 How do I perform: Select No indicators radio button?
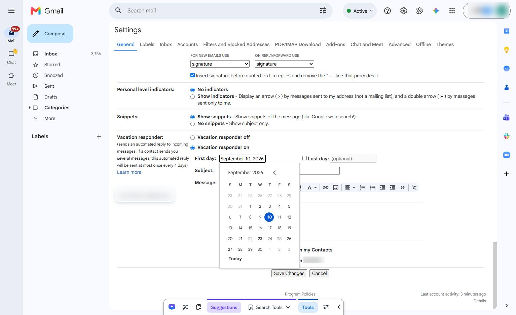(x=192, y=90)
